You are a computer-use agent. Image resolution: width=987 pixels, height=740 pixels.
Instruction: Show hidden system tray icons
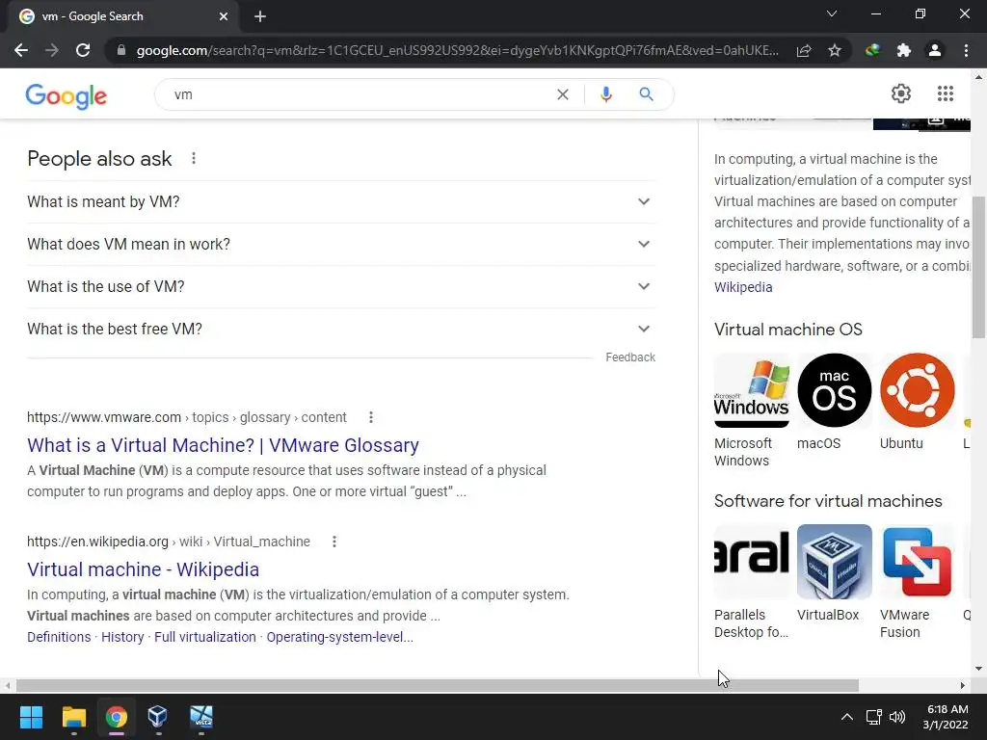point(847,717)
